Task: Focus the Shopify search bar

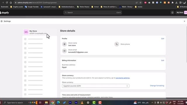Action: 93,13
